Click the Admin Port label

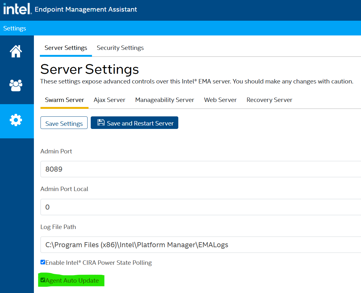point(56,151)
